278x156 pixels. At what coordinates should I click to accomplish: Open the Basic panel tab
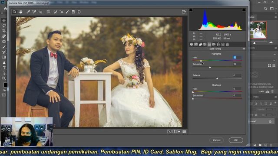pyautogui.click(x=192, y=44)
